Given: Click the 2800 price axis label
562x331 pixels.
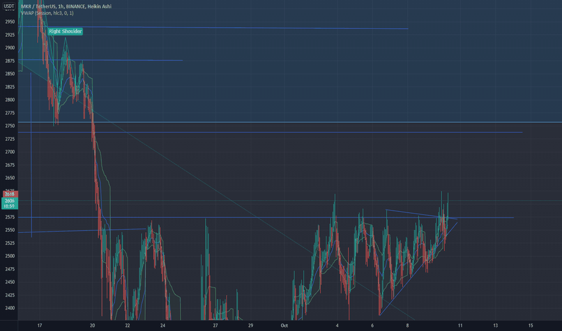Looking at the screenshot, I should [x=10, y=100].
